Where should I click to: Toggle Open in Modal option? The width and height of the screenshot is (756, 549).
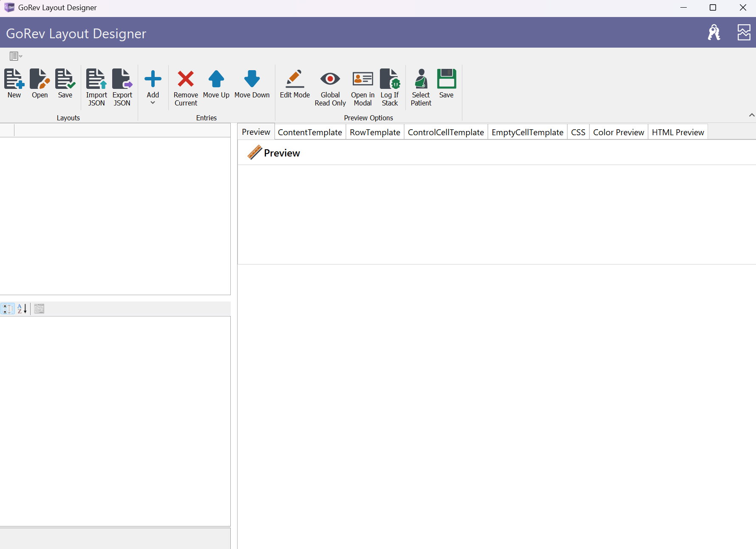pos(363,88)
